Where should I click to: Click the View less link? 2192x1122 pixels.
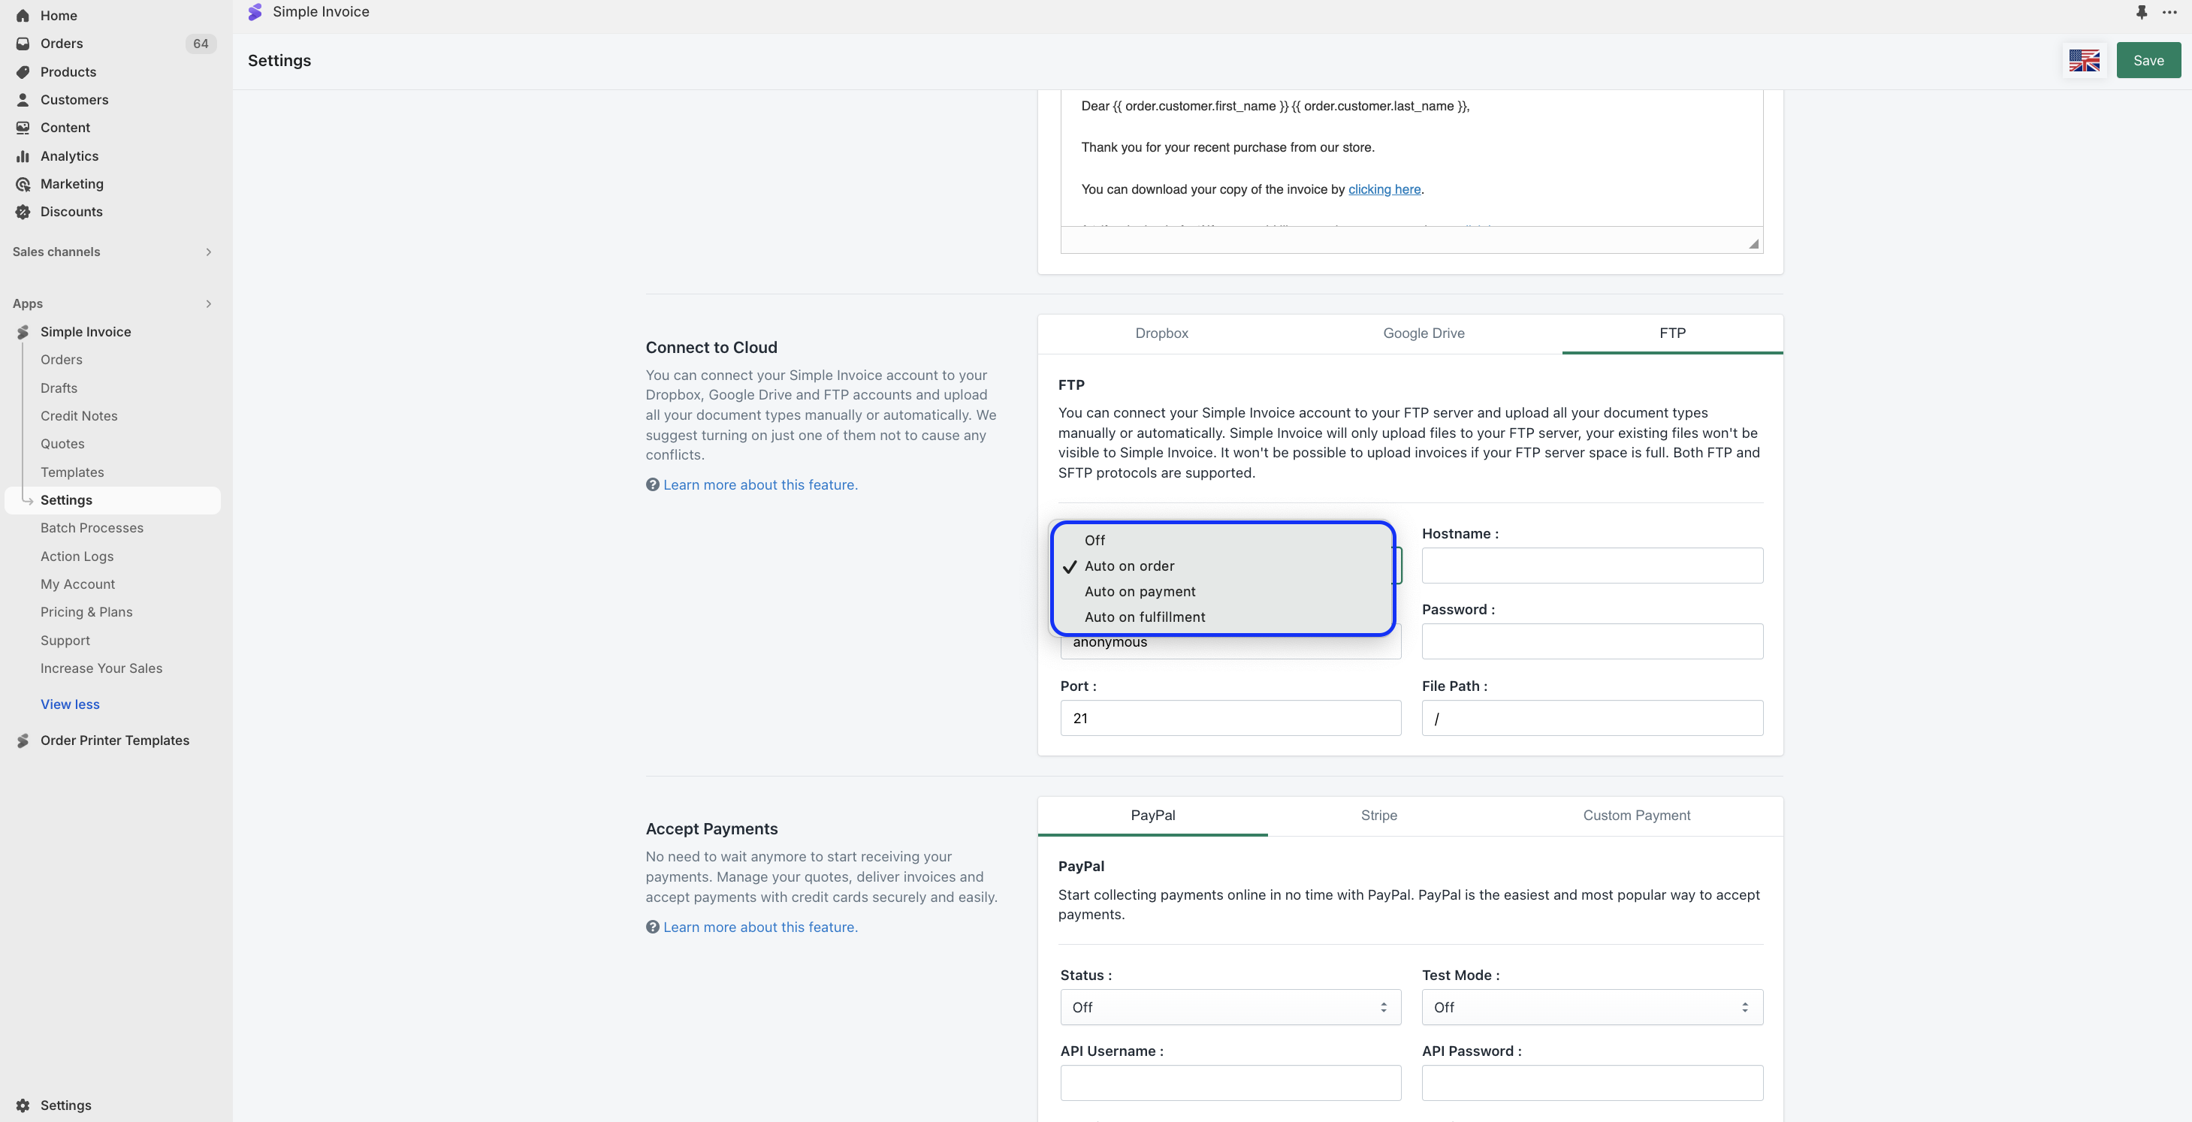point(70,704)
